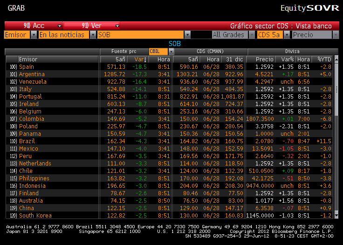Click Brazil's +11.5 YTD value
Viewport: 343px width, 245px height.
point(324,141)
